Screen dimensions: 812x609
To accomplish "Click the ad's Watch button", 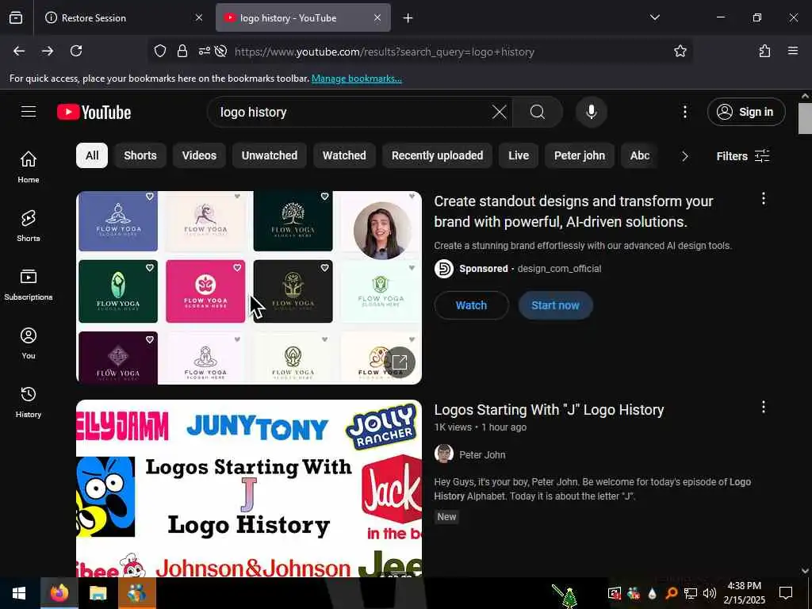I will [x=471, y=305].
